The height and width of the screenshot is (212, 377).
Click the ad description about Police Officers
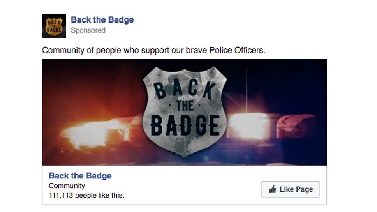click(x=153, y=50)
